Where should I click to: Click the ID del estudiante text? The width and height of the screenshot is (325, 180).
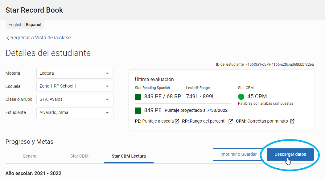[x=265, y=65]
